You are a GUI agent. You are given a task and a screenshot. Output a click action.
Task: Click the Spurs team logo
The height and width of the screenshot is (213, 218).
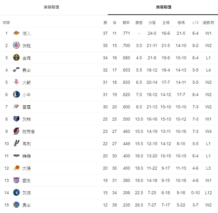(x=17, y=143)
